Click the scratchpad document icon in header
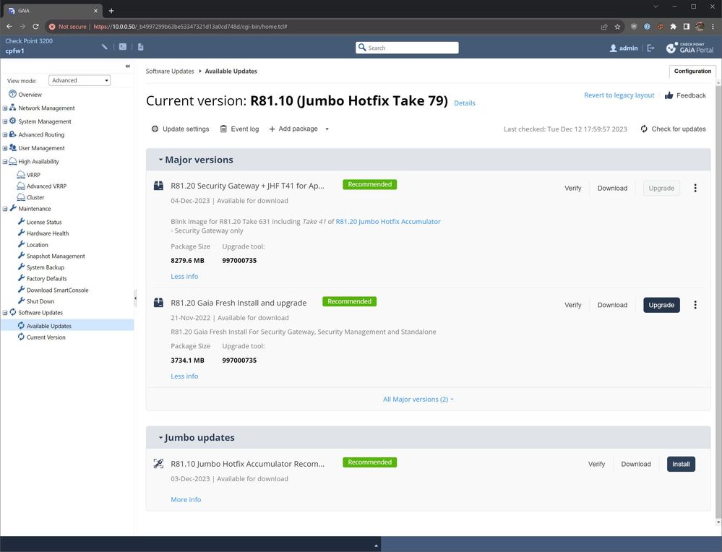 [x=140, y=47]
